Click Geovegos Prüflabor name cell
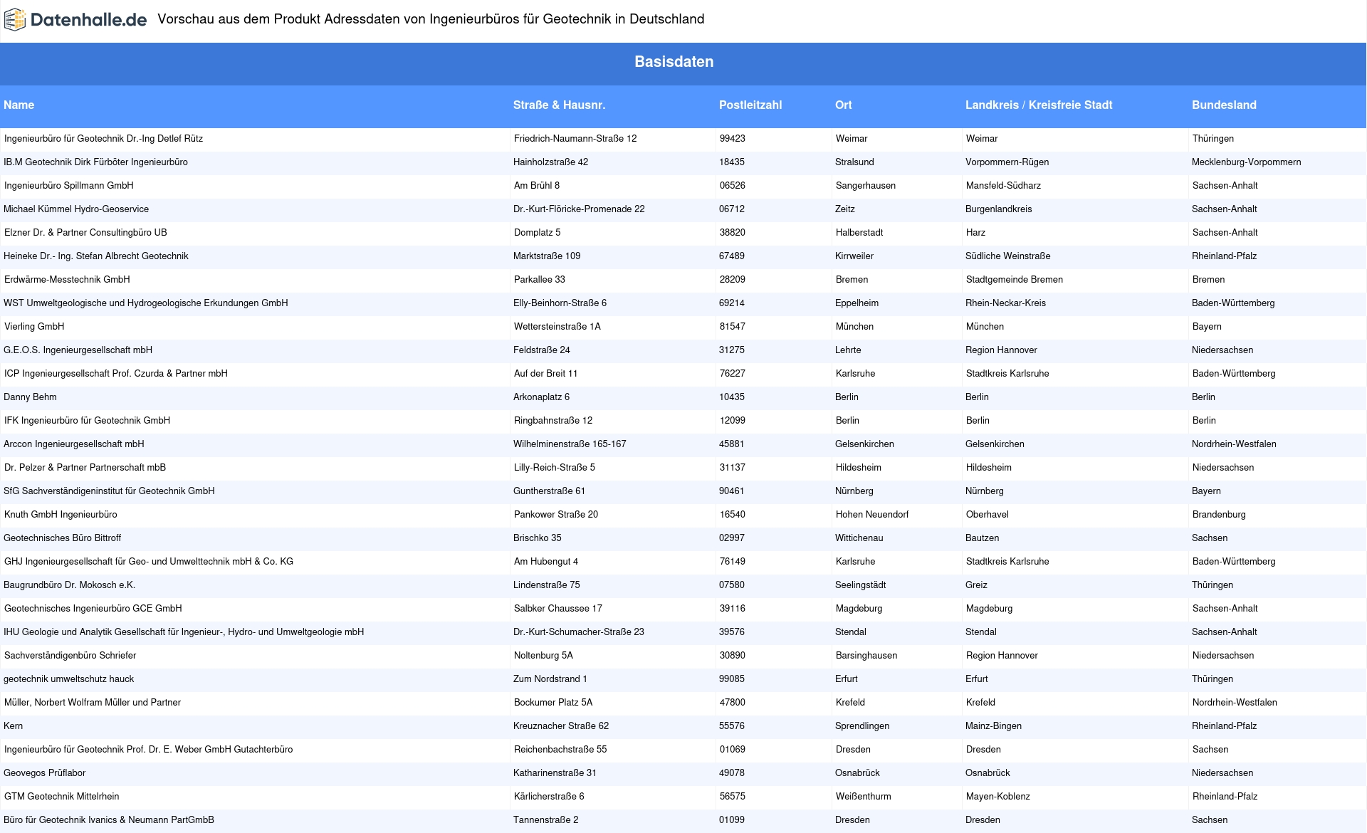The image size is (1367, 833). pyautogui.click(x=44, y=773)
